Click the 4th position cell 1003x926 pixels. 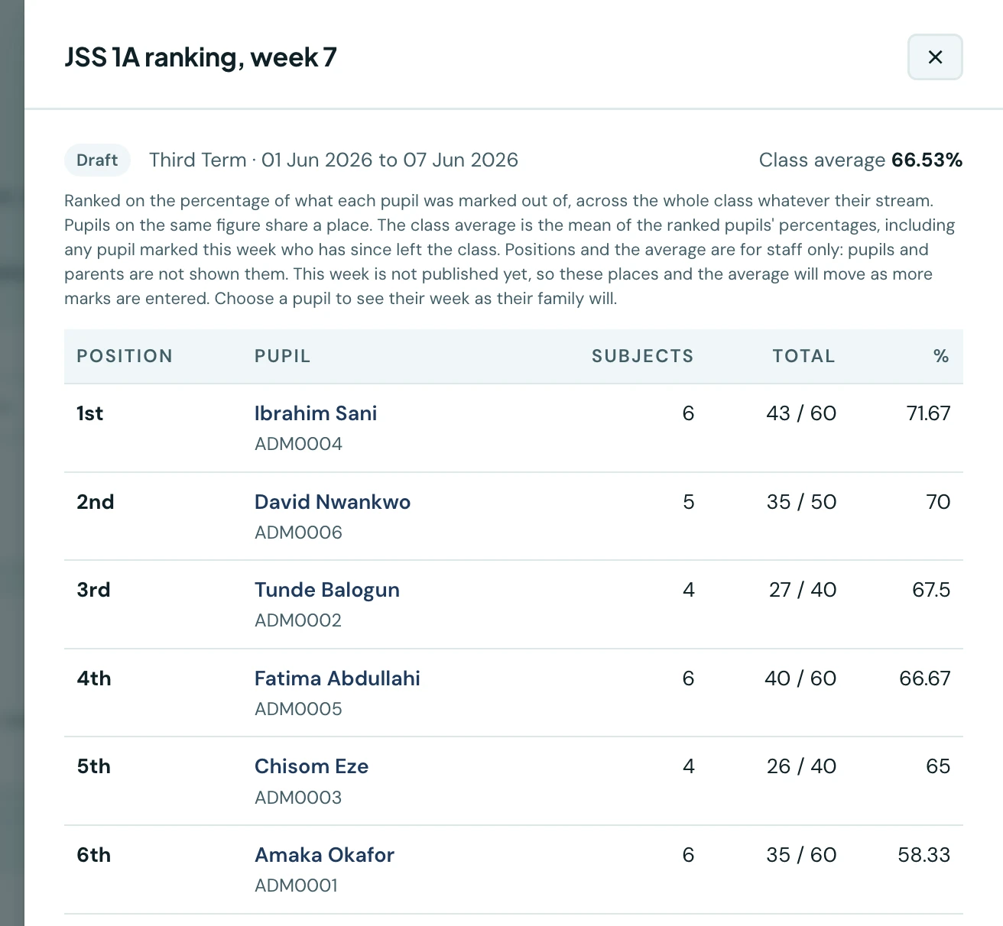coord(94,678)
